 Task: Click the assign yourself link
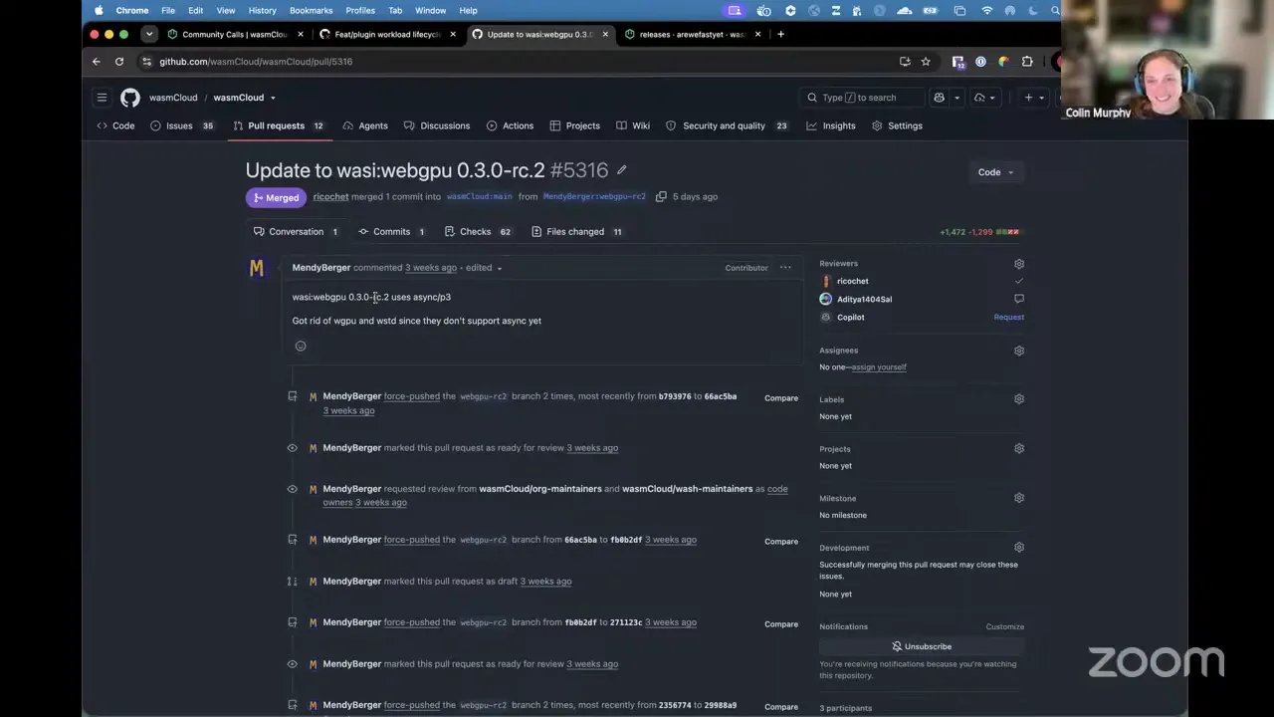tap(879, 367)
